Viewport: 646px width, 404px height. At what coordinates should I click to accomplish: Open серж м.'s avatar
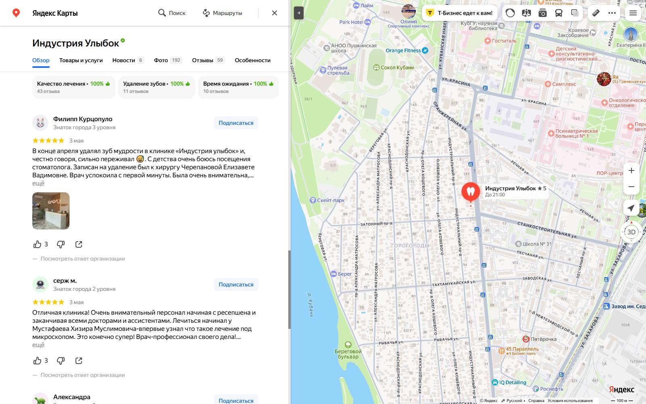(x=40, y=284)
